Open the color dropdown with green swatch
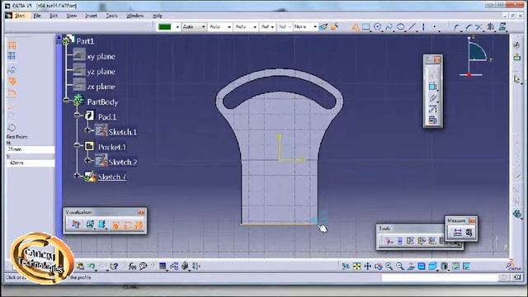Screen dimensions: 528x297 pos(177,27)
